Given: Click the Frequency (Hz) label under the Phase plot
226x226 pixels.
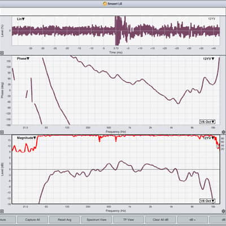Looking at the screenshot, I should click(x=116, y=132).
